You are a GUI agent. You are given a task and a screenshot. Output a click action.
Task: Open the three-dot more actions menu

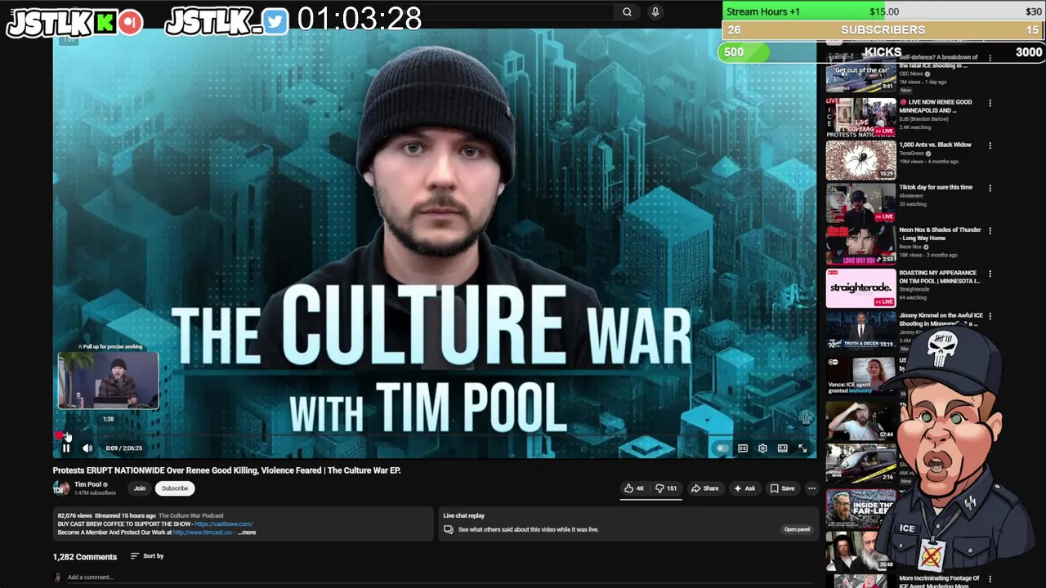pyautogui.click(x=811, y=488)
